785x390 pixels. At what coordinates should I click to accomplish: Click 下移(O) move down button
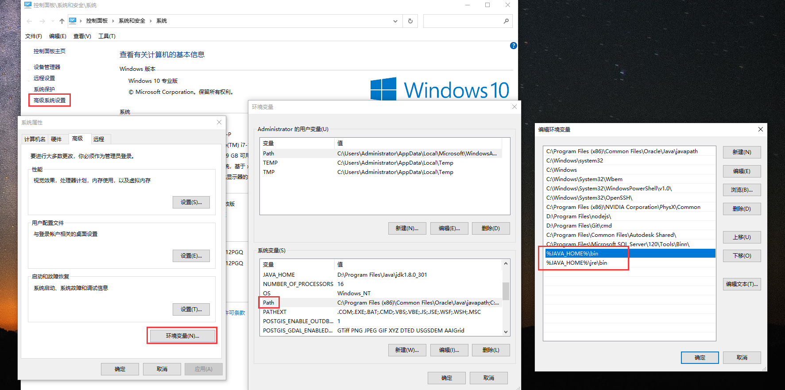coord(742,256)
